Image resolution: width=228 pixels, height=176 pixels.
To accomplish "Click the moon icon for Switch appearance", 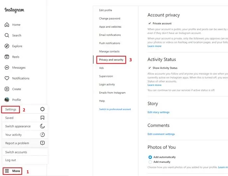I will 42,126.
